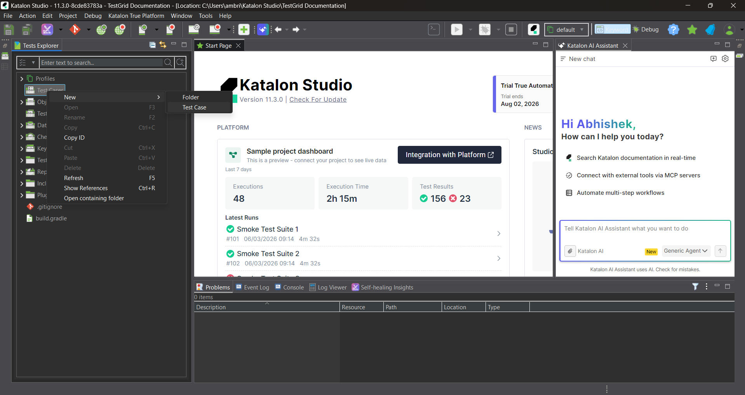The image size is (745, 395).
Task: Click the Record Mobile toolbar icon
Action: coord(171,29)
